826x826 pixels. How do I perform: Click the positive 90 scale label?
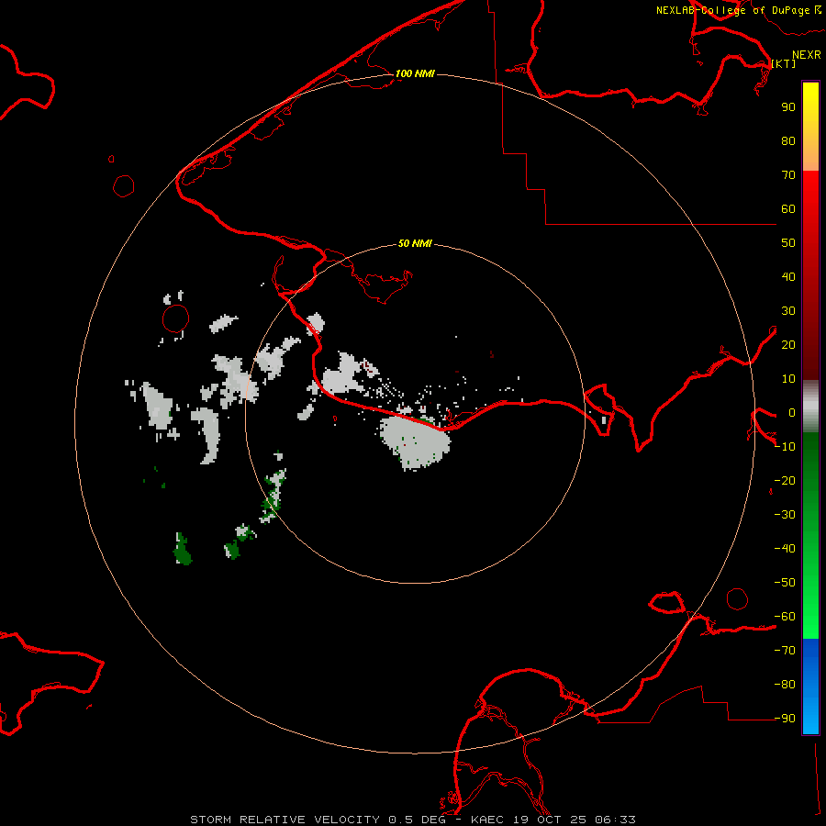788,107
